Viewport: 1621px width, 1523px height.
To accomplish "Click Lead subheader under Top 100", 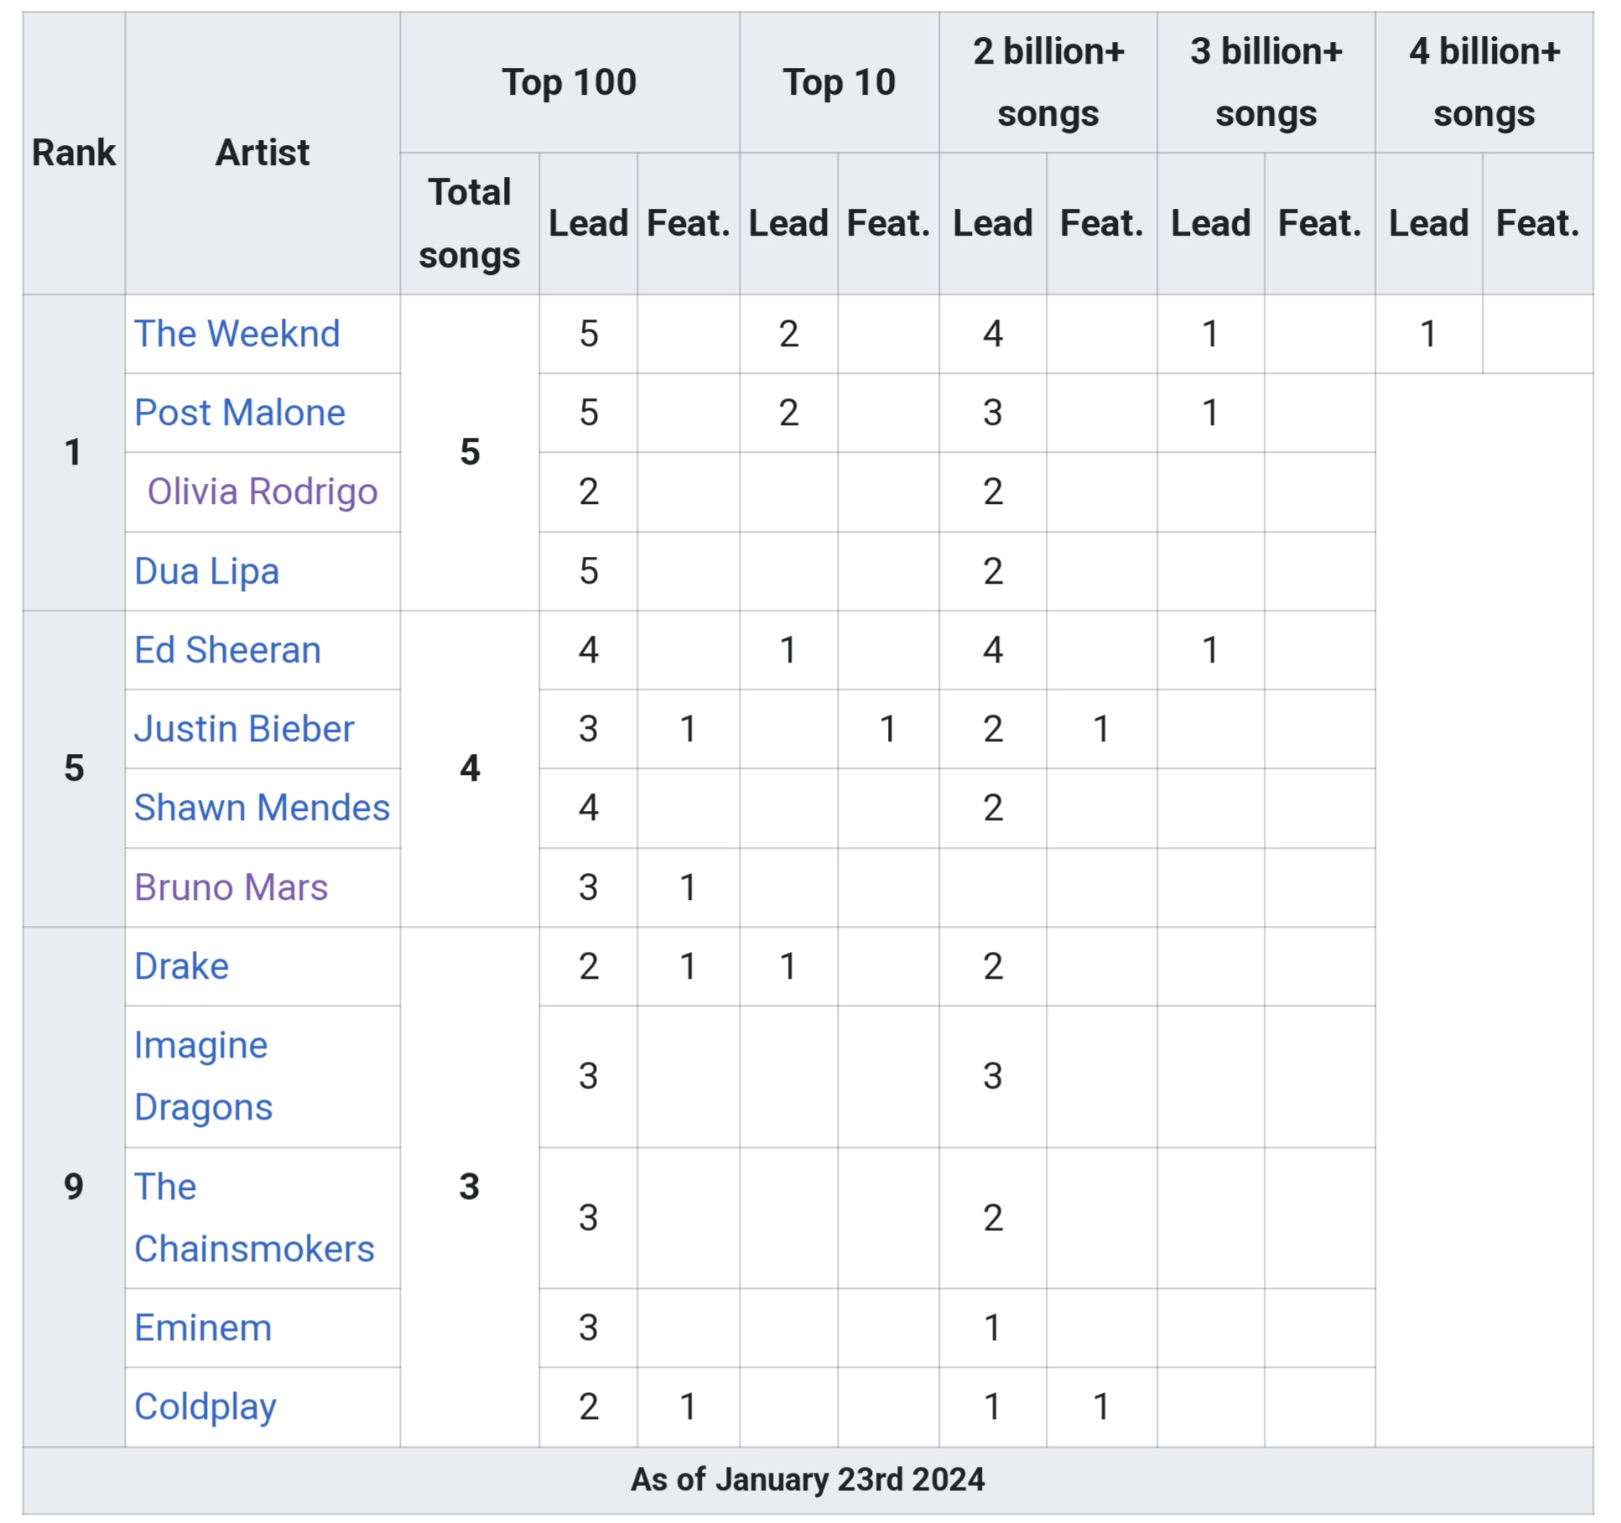I will (x=588, y=223).
